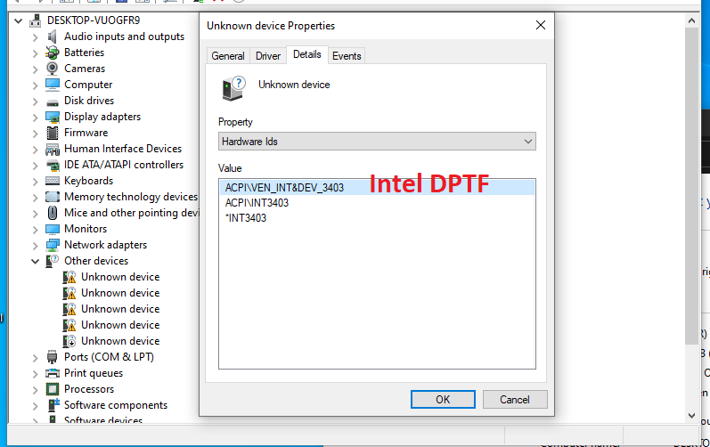Click the Batteries category icon
The height and width of the screenshot is (447, 710).
pos(53,53)
